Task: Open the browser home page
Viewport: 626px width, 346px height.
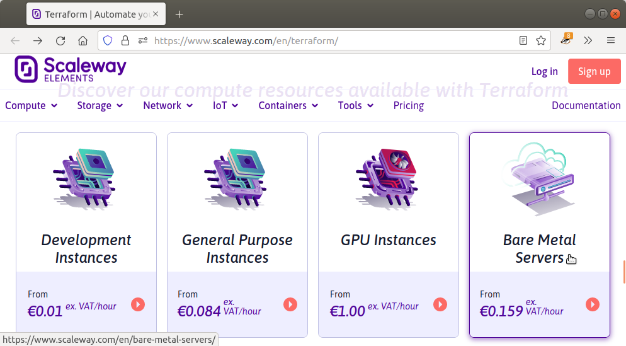Action: (x=83, y=41)
